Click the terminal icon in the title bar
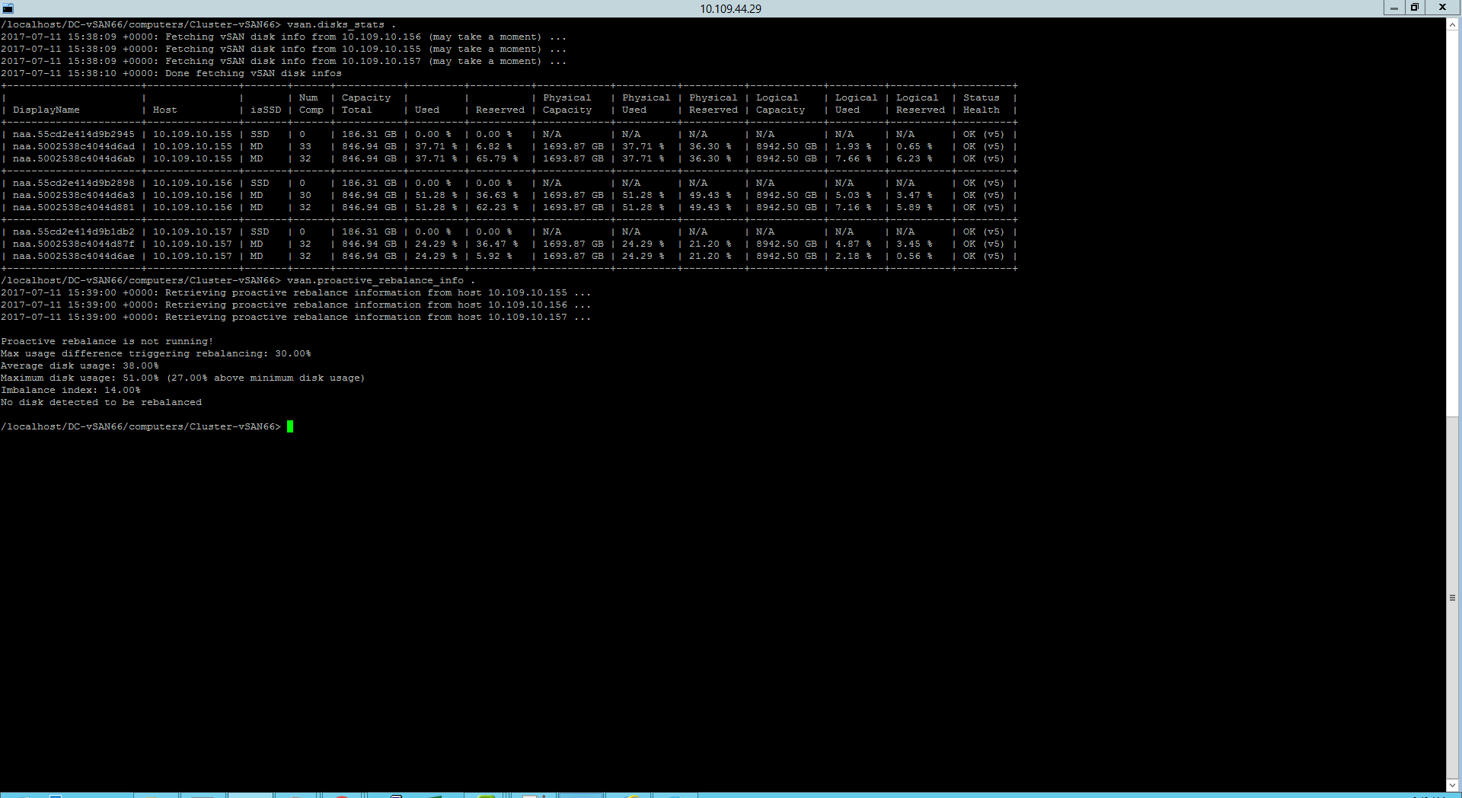Screen dimensions: 1462x798 click(x=8, y=8)
